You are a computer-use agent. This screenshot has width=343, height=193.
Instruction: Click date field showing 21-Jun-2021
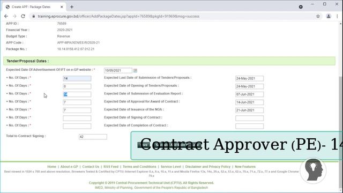click(250, 110)
